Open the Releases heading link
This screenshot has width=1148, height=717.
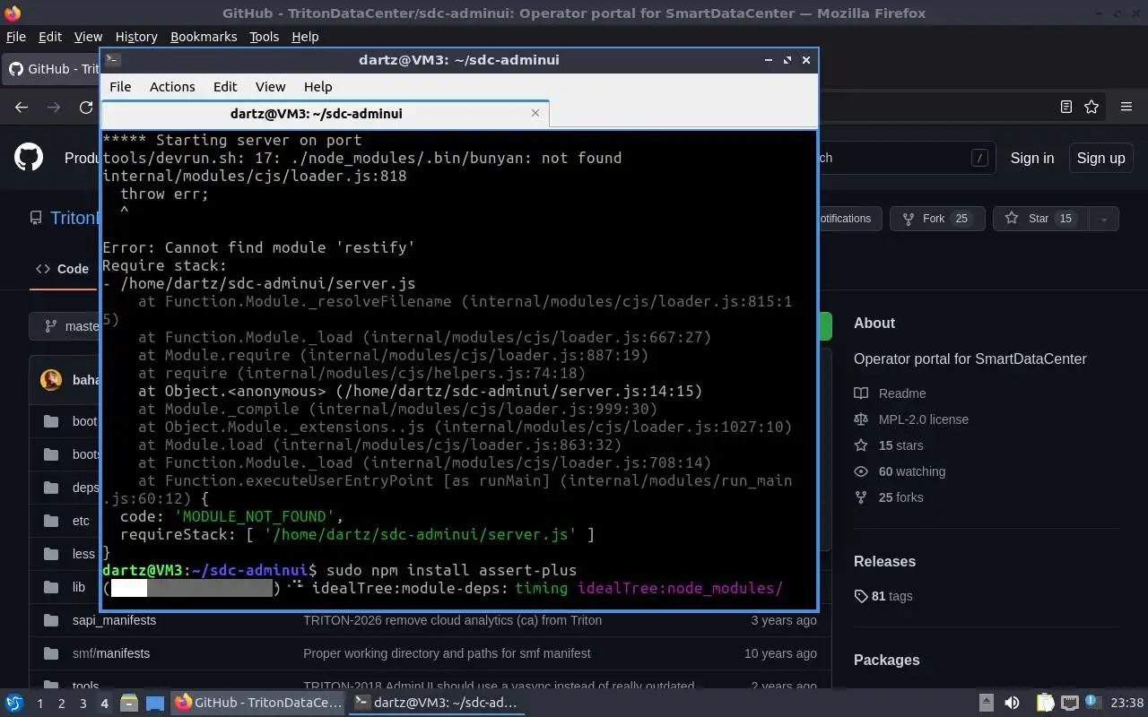point(884,562)
